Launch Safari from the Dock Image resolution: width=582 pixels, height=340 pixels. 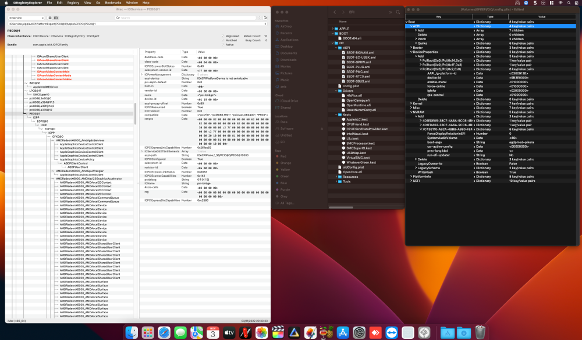164,332
